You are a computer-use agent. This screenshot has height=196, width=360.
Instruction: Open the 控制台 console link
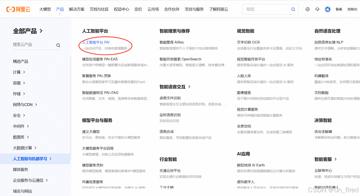tap(353, 9)
